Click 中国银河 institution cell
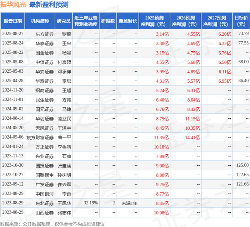The height and width of the screenshot is (227, 250). (x=45, y=194)
